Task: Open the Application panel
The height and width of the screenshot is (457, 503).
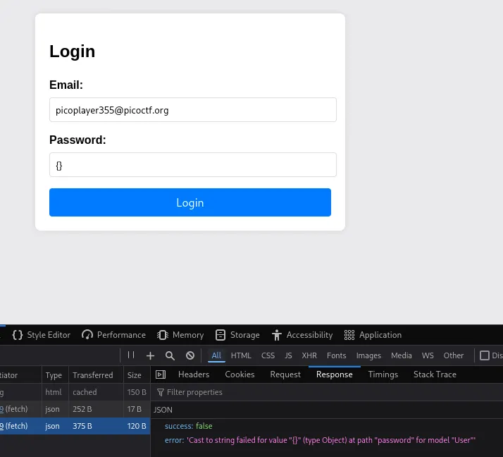Action: click(x=373, y=335)
